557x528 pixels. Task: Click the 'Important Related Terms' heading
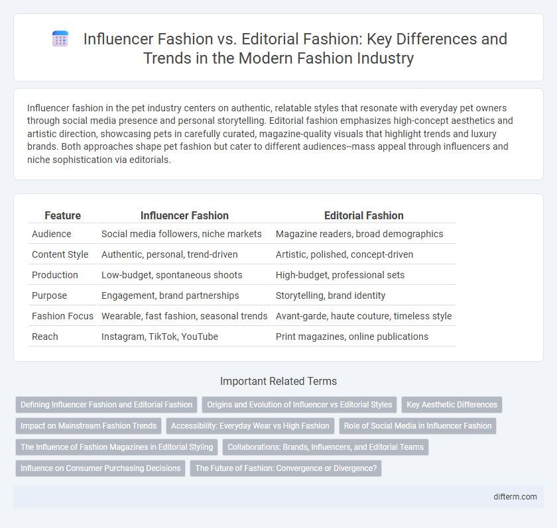[x=278, y=381]
